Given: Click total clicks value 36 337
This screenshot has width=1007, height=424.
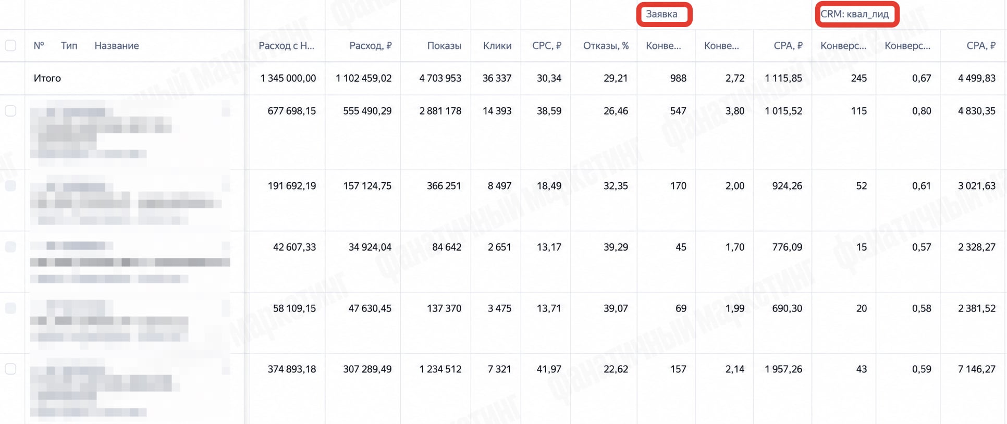Looking at the screenshot, I should click(x=497, y=78).
